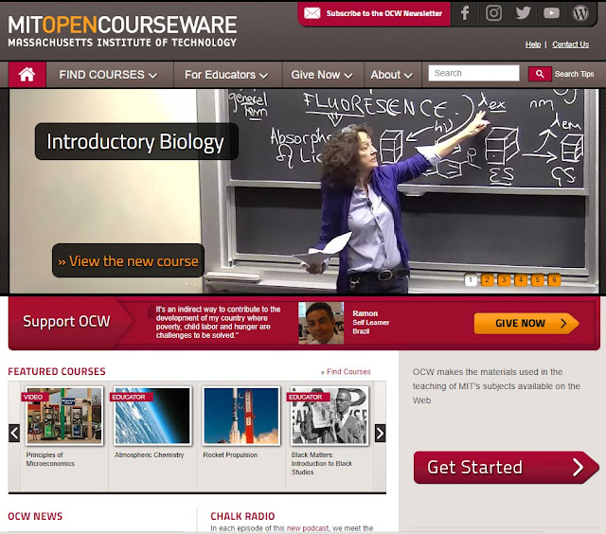Click the Principles of Microeconomics title
The width and height of the screenshot is (606, 534).
point(50,459)
